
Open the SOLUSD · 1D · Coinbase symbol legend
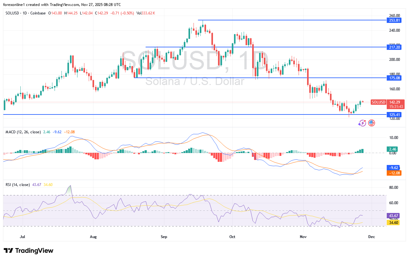click(x=26, y=13)
